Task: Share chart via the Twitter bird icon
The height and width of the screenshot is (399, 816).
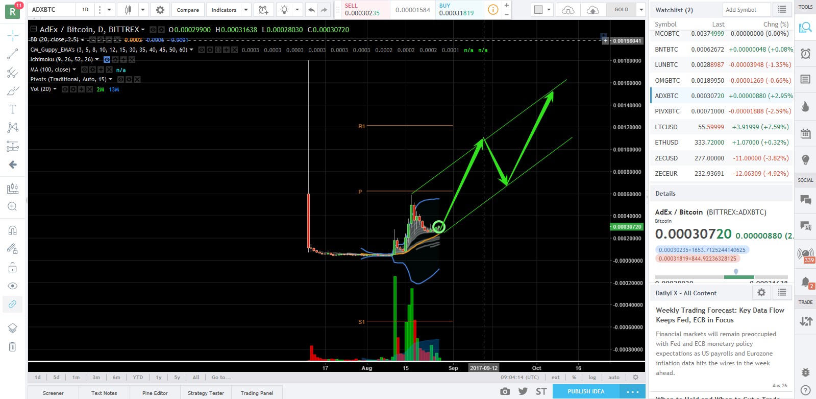Action: 523,391
